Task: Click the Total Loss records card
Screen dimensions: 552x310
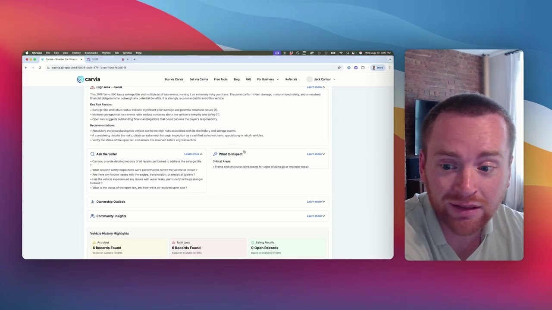Action: [208, 248]
